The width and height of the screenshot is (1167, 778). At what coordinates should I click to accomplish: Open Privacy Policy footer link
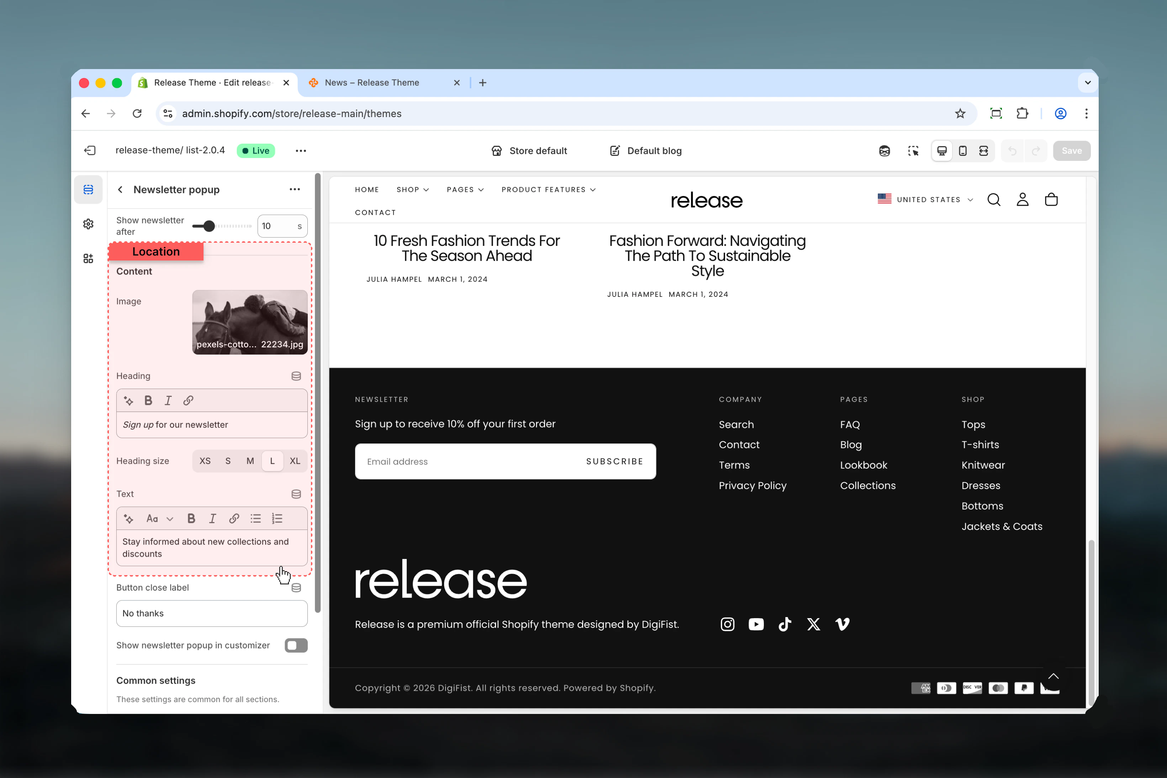pyautogui.click(x=753, y=486)
